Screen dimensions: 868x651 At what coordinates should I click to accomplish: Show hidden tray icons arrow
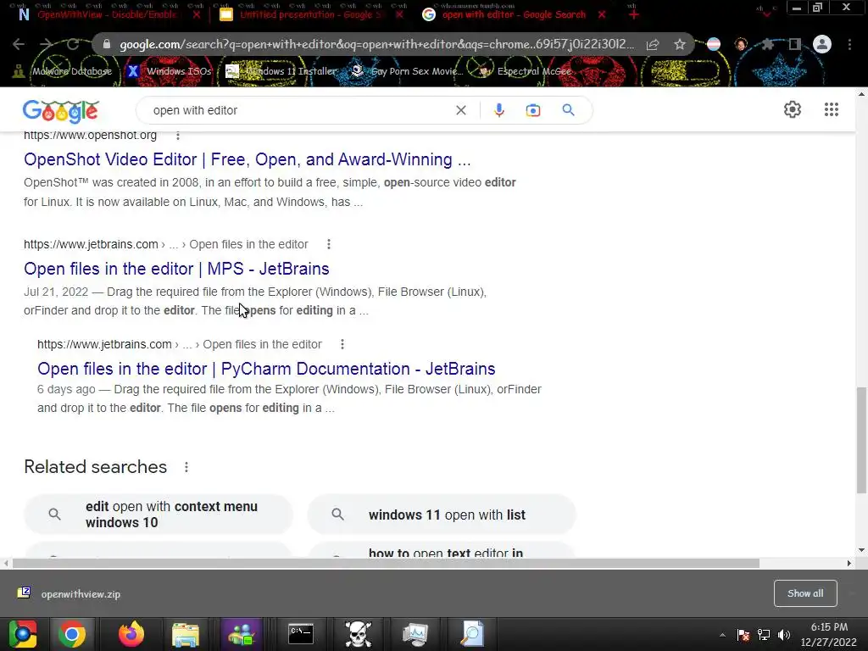[x=722, y=635]
